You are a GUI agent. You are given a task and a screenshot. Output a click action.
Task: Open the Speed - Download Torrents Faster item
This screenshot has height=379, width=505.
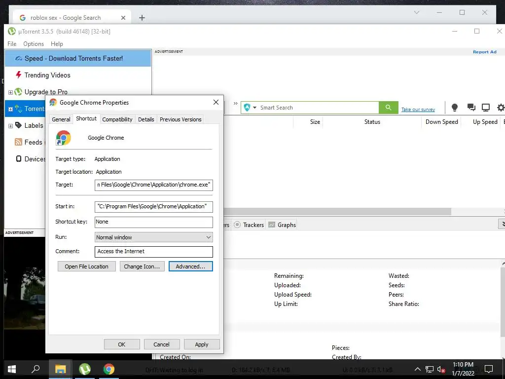tap(77, 58)
